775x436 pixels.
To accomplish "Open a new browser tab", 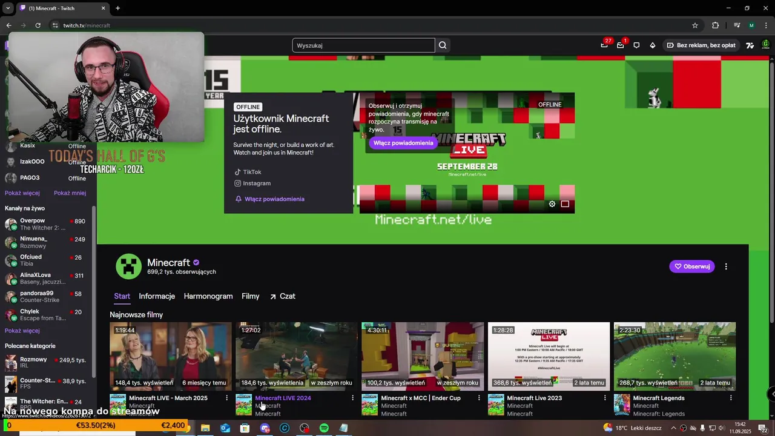I will click(117, 8).
